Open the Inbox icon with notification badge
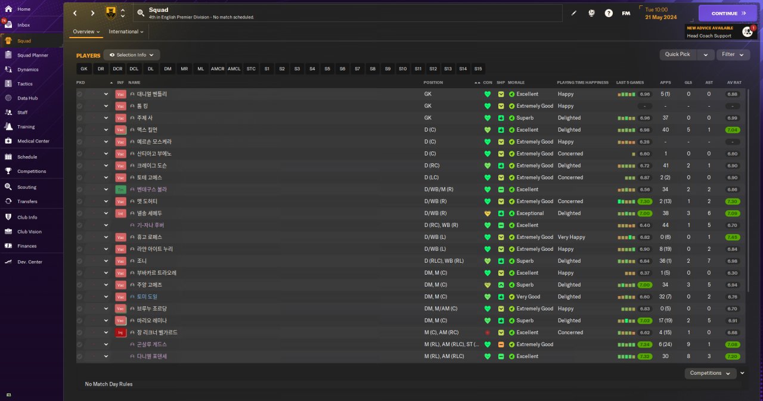 8,25
